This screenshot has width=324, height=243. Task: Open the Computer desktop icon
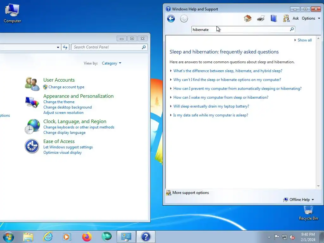12,13
